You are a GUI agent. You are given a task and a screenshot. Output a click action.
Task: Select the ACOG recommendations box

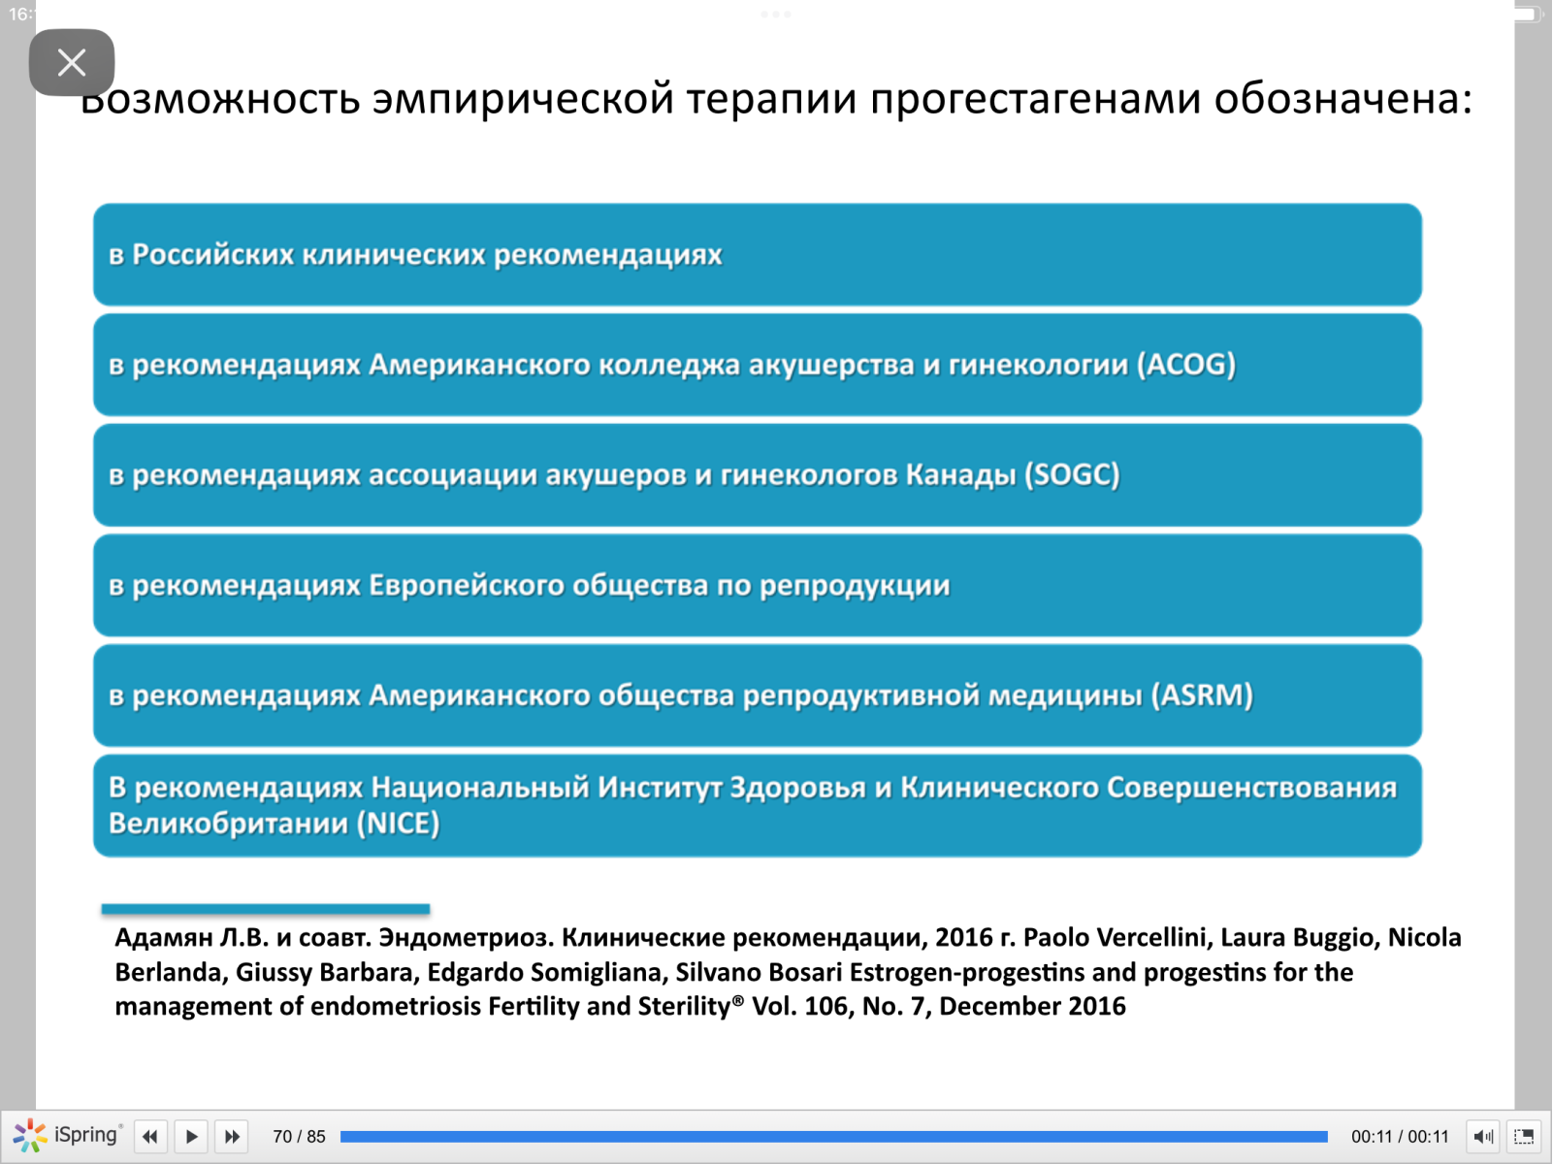tap(758, 365)
